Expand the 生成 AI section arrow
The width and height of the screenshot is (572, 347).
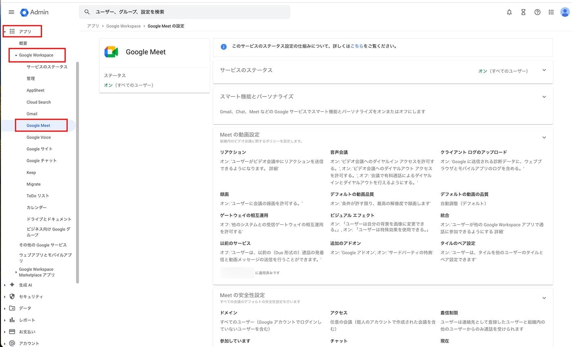[x=5, y=285]
